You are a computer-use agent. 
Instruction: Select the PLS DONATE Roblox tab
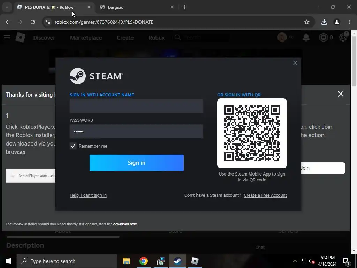tap(49, 7)
